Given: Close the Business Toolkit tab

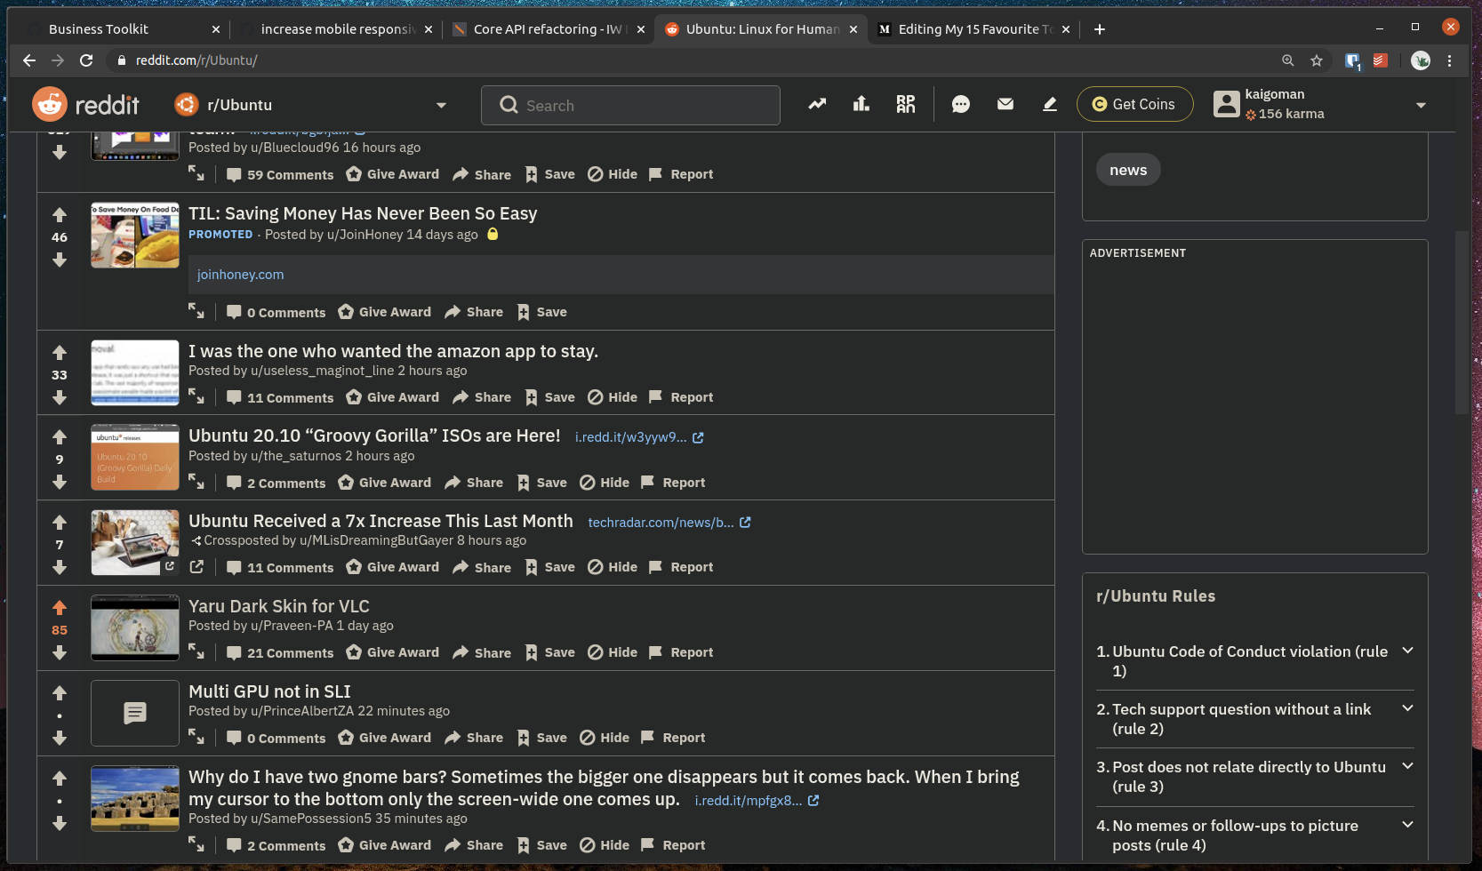Looking at the screenshot, I should pos(216,29).
